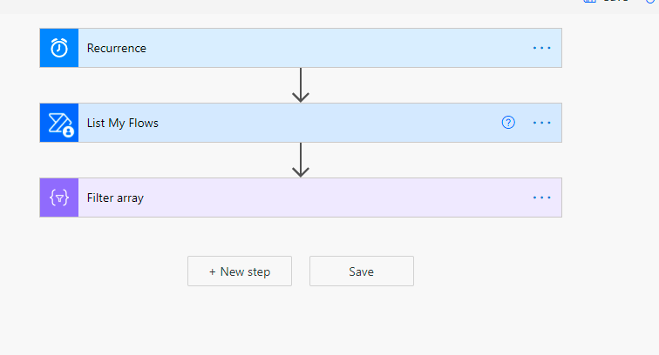659x355 pixels.
Task: Select the Recurrence card's light blue header bar
Action: pyautogui.click(x=301, y=48)
